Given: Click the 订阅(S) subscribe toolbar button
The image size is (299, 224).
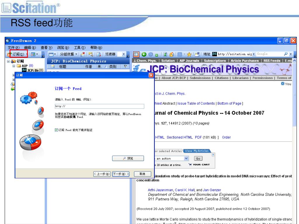Looking at the screenshot, I should pyautogui.click(x=16, y=54).
